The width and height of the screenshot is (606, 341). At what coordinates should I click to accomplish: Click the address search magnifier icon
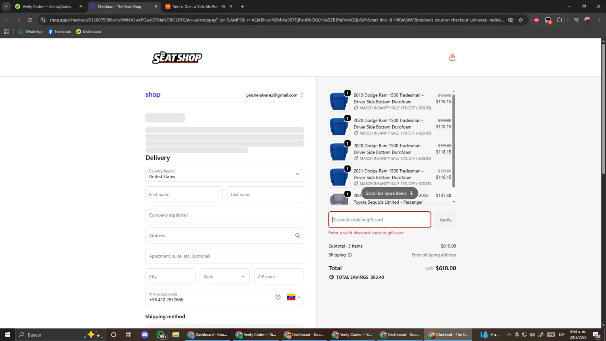pos(297,236)
